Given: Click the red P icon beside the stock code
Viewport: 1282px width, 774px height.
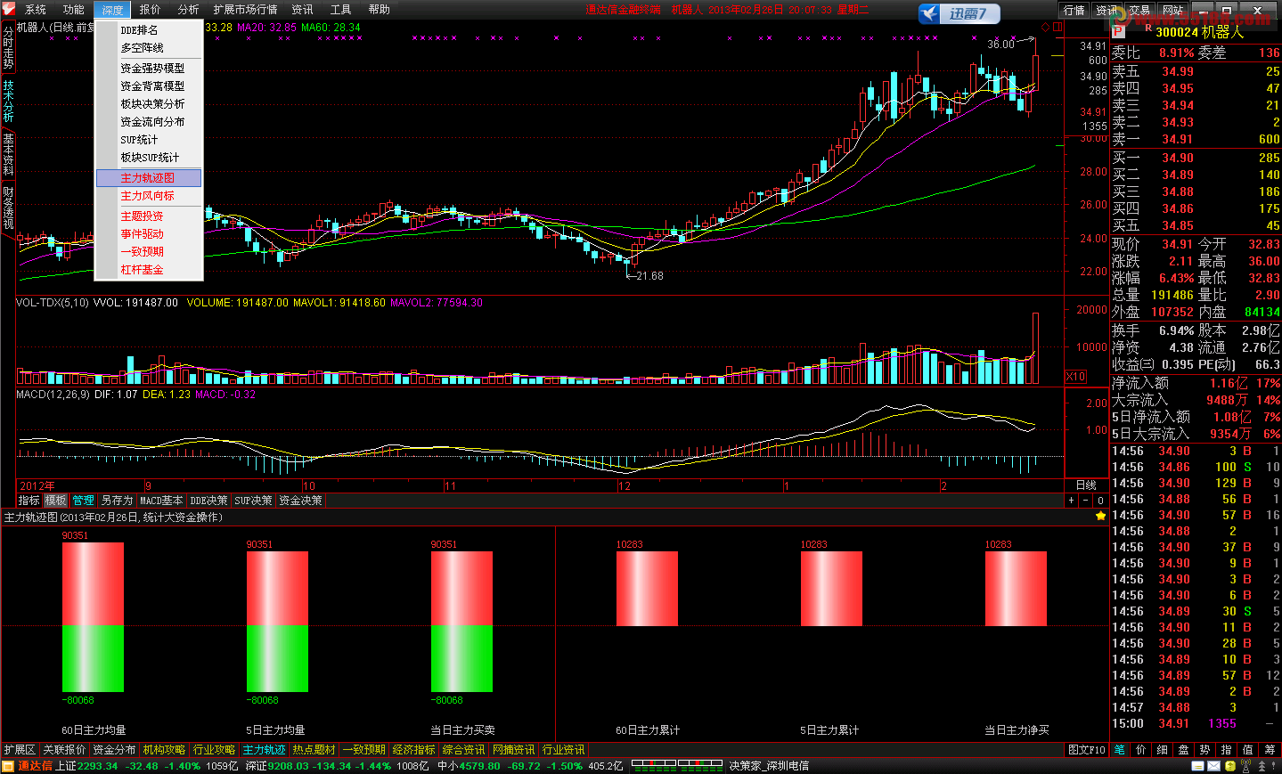Looking at the screenshot, I should tap(1119, 31).
